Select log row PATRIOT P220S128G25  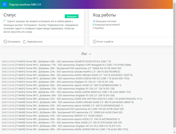click(x=52, y=116)
